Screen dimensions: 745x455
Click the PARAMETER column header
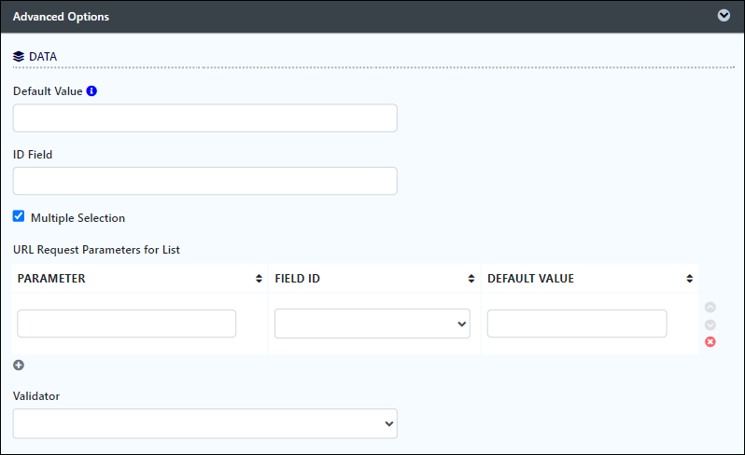coord(51,279)
